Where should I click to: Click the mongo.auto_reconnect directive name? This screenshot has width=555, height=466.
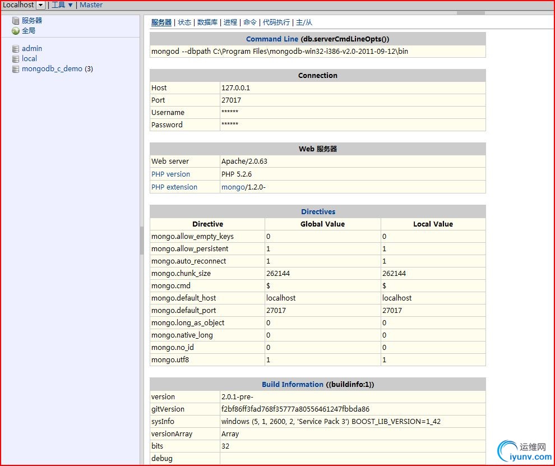click(189, 261)
